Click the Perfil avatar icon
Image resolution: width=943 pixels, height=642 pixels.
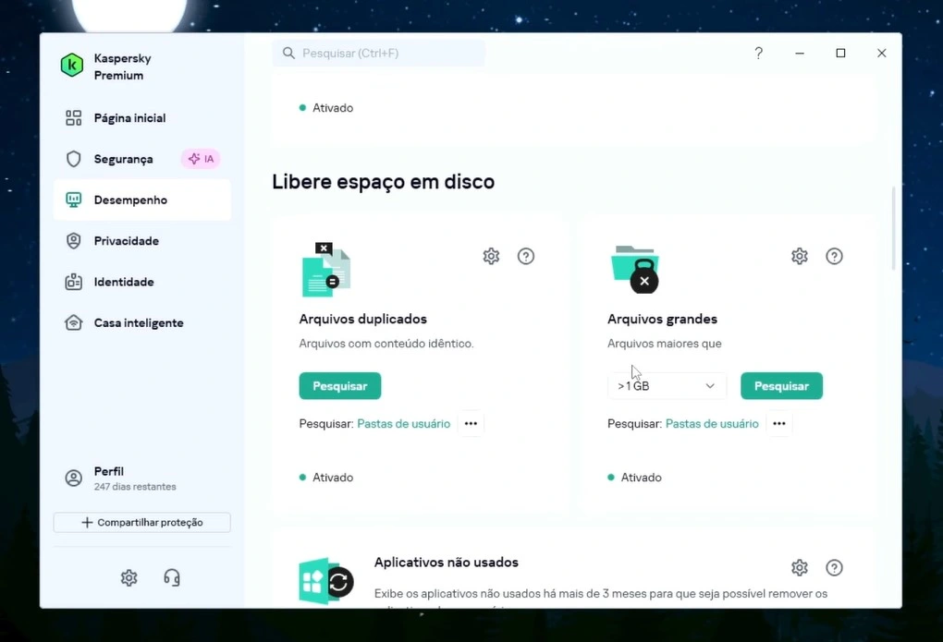coord(73,478)
